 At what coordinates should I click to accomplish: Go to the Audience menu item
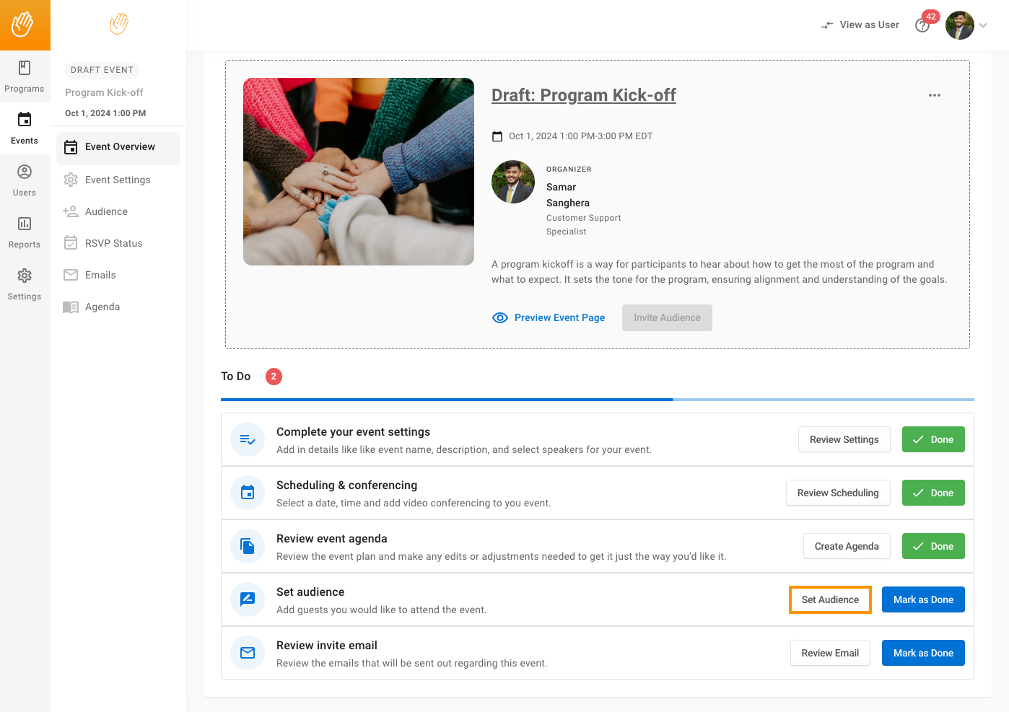click(118, 211)
